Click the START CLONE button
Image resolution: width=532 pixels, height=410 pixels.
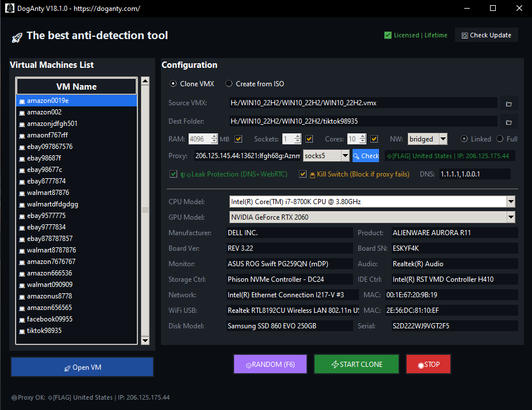pyautogui.click(x=357, y=364)
